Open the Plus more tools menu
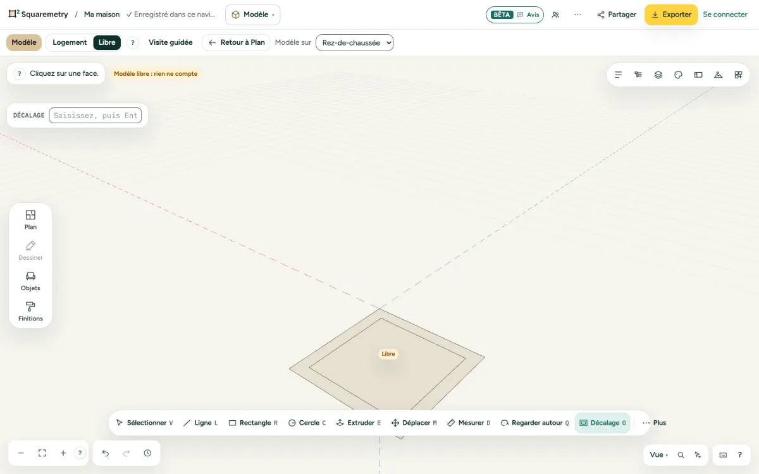 (x=654, y=423)
